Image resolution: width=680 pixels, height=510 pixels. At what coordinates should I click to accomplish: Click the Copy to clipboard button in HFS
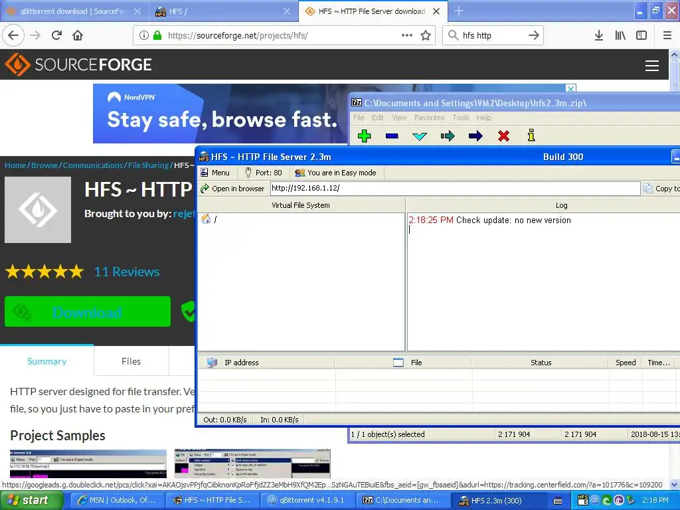(x=661, y=189)
